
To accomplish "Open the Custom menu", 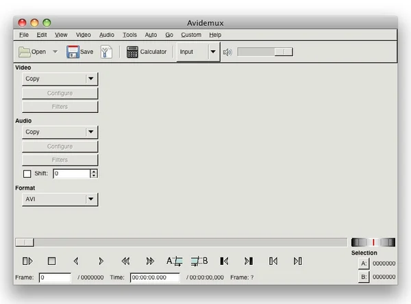I will coord(191,35).
